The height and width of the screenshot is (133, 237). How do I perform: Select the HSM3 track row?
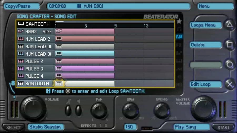35,32
